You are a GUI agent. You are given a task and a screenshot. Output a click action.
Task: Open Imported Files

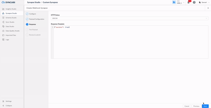point(11,35)
